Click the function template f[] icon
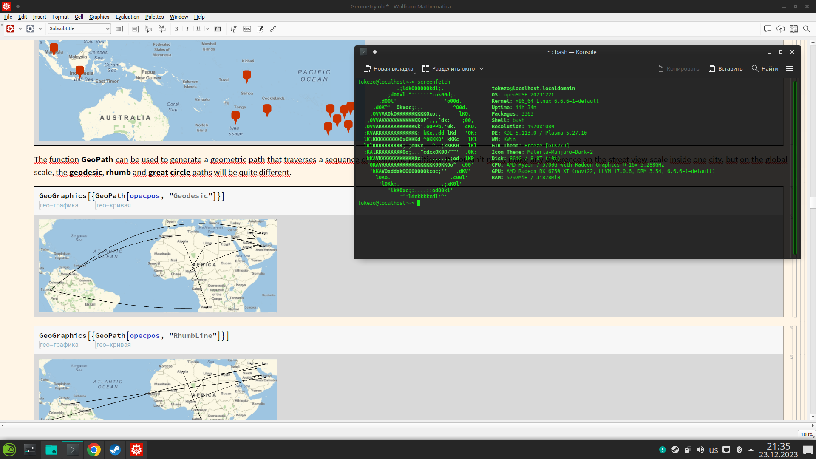This screenshot has width=816, height=459. [x=218, y=29]
